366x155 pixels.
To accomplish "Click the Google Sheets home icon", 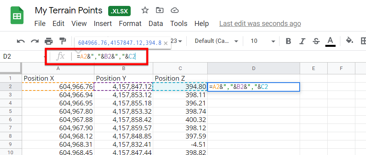I will pos(17,15).
